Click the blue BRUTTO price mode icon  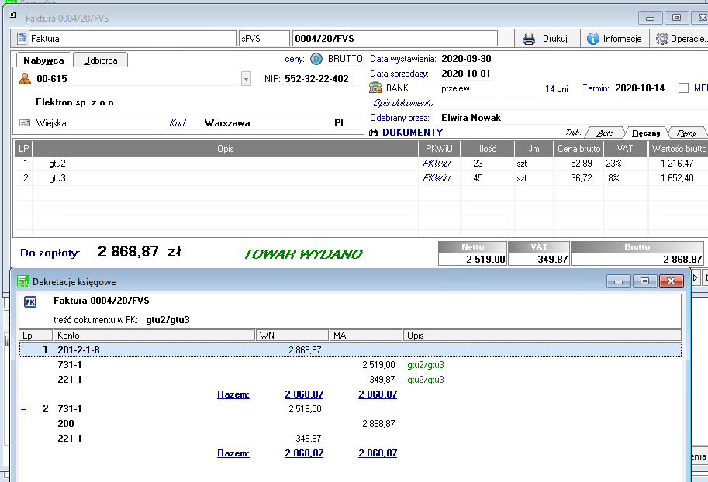click(x=316, y=59)
